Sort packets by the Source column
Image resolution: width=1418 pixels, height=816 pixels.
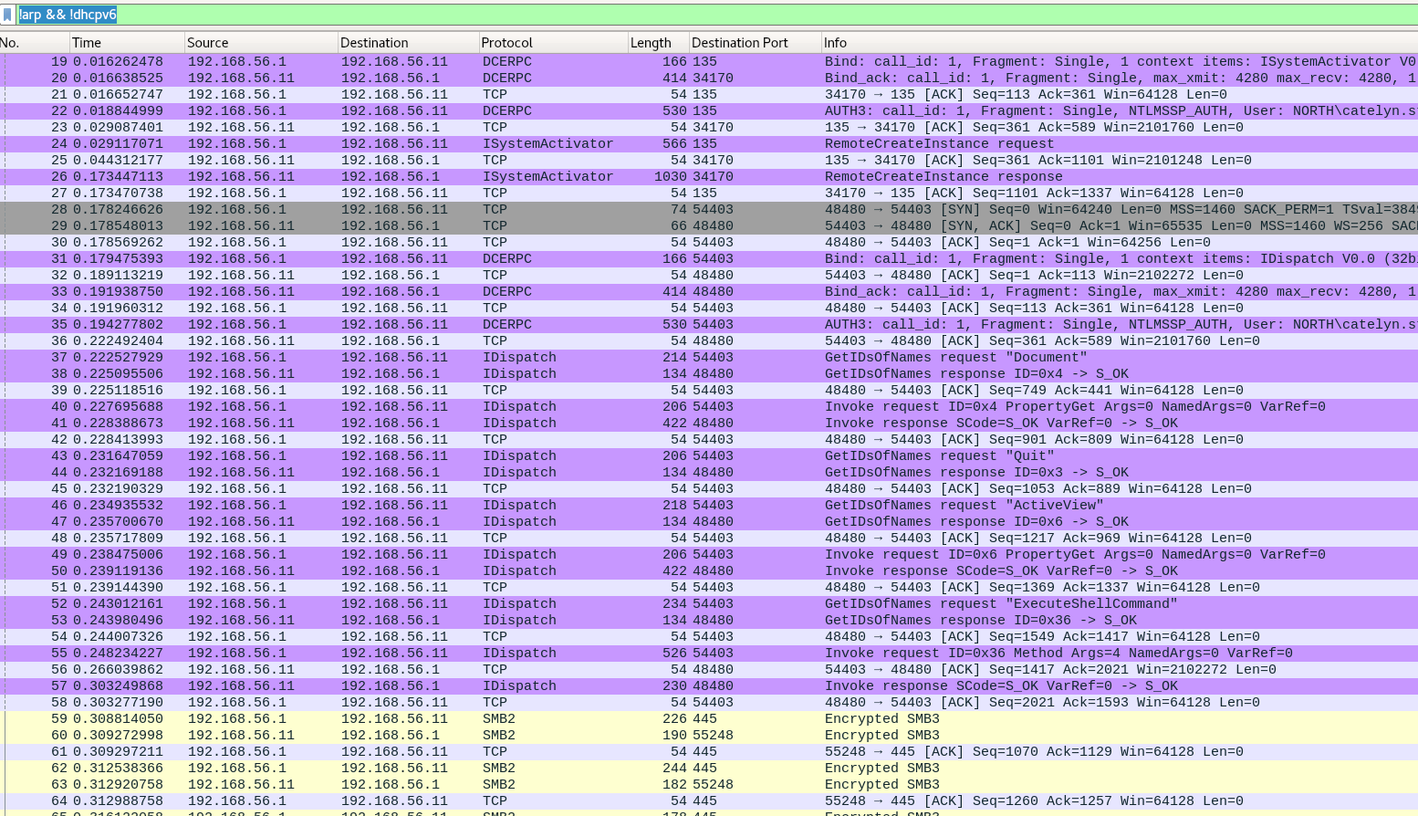[210, 42]
